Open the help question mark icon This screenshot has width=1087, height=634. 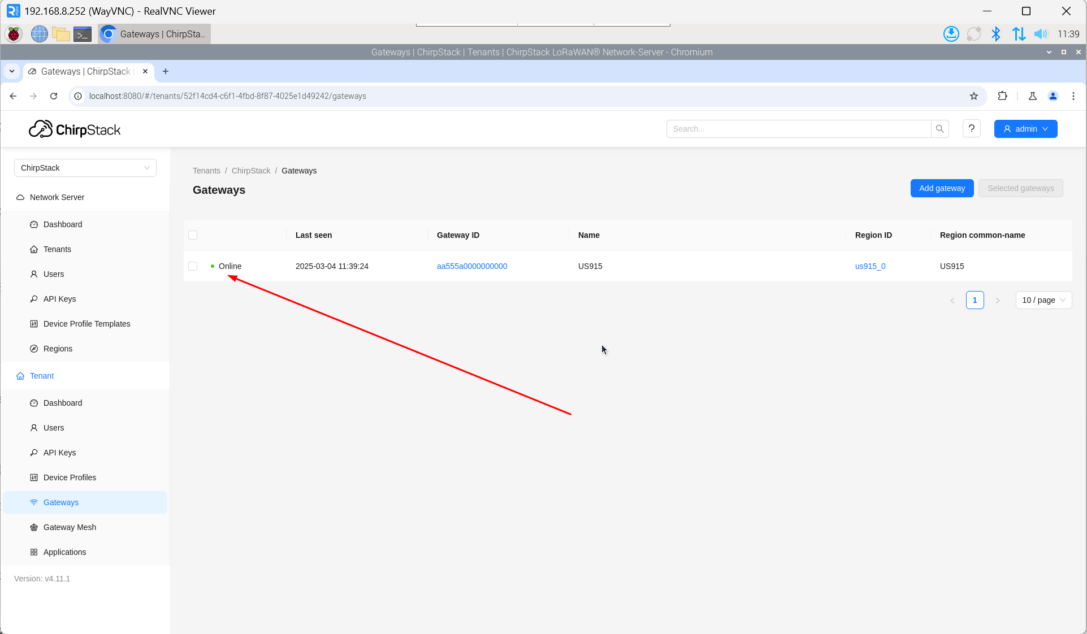pyautogui.click(x=971, y=129)
